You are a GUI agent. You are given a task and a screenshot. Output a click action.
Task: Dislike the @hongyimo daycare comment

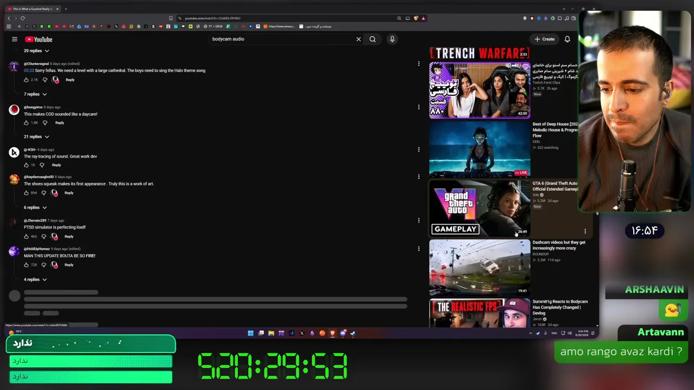[x=45, y=122]
